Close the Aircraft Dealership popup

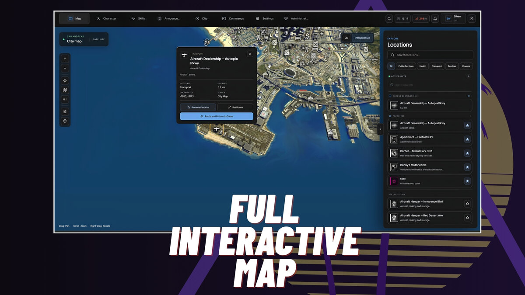point(250,54)
